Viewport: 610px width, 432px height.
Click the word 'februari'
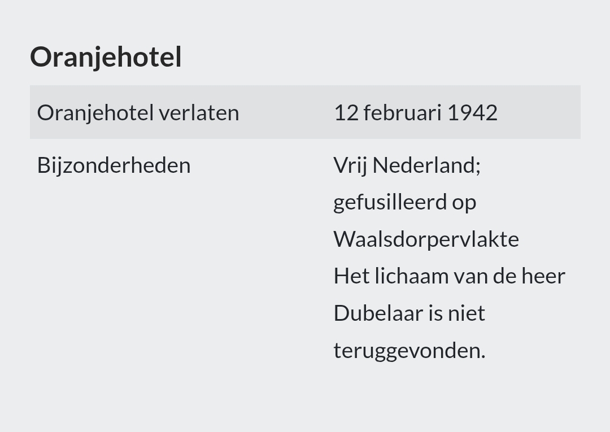402,113
